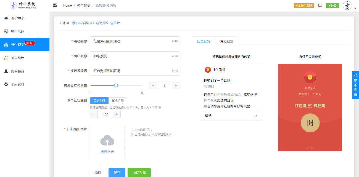Focus the 活动名称 input field

135,41
